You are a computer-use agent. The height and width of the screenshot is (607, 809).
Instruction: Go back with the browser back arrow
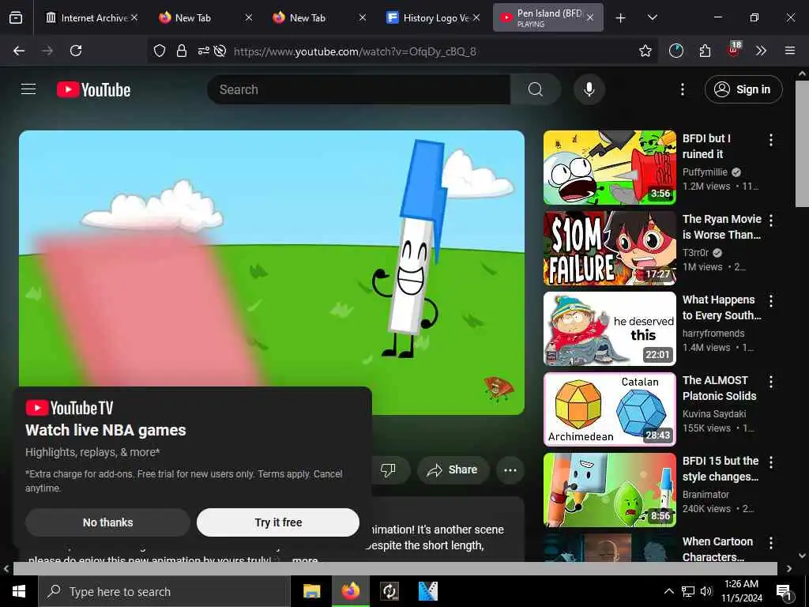19,51
